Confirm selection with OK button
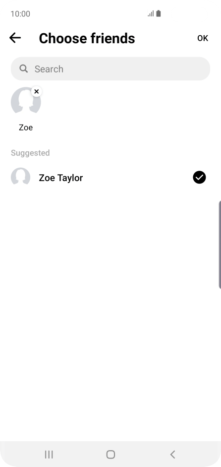 click(203, 38)
